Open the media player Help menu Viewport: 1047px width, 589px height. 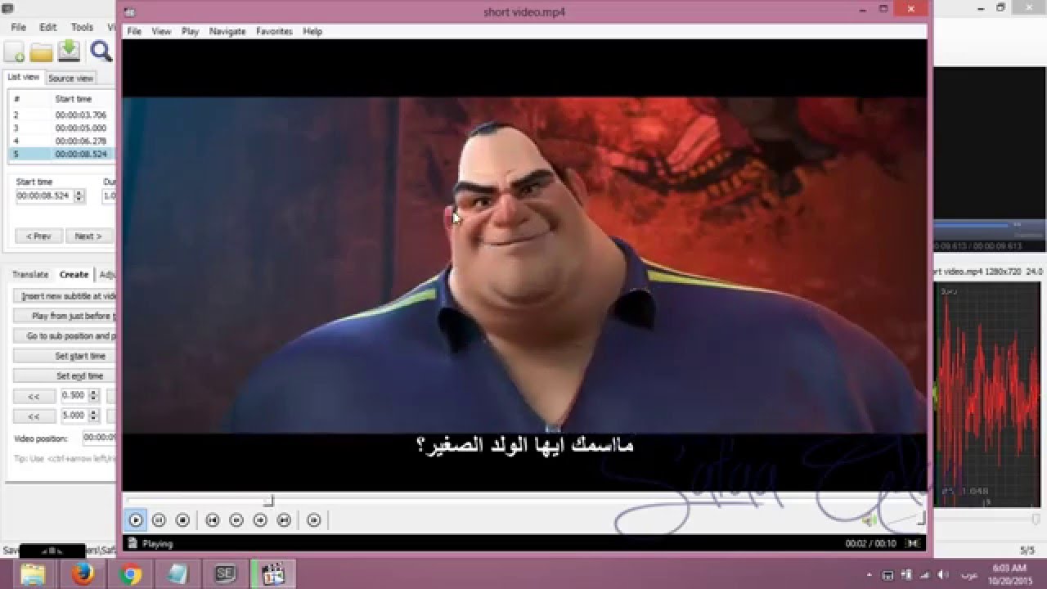click(312, 31)
